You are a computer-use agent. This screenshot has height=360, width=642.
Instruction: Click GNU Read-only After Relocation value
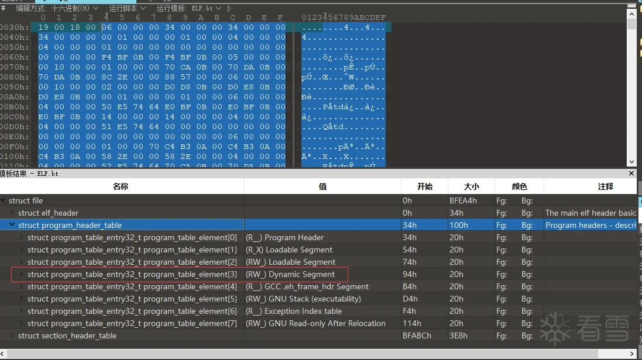(315, 323)
